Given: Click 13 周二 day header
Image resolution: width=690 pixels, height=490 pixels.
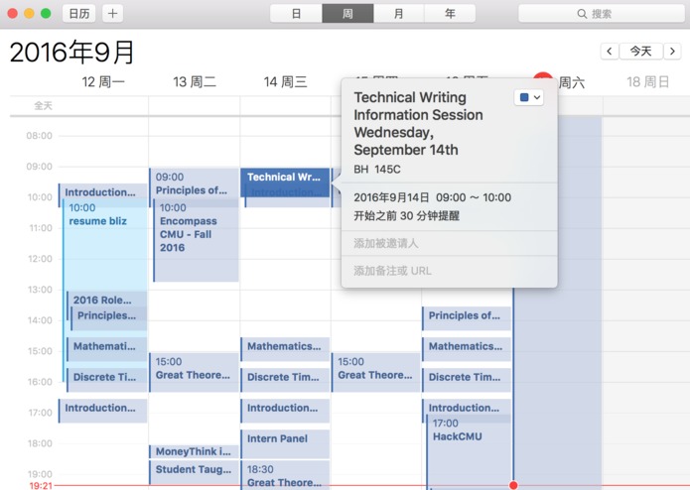Looking at the screenshot, I should [194, 81].
